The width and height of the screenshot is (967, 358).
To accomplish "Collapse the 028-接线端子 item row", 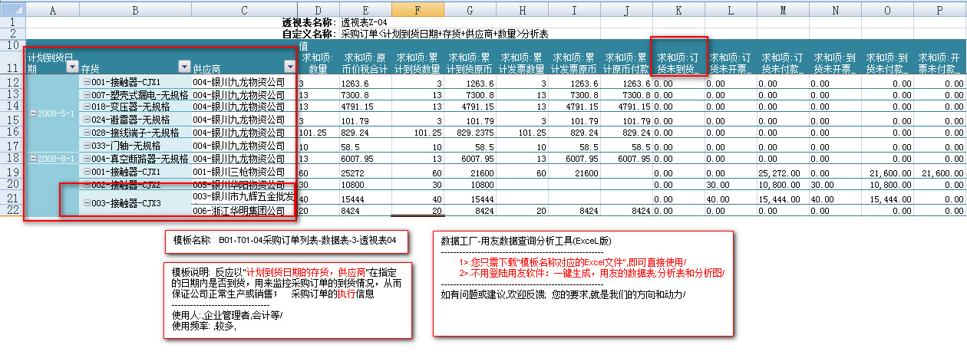I will [87, 133].
